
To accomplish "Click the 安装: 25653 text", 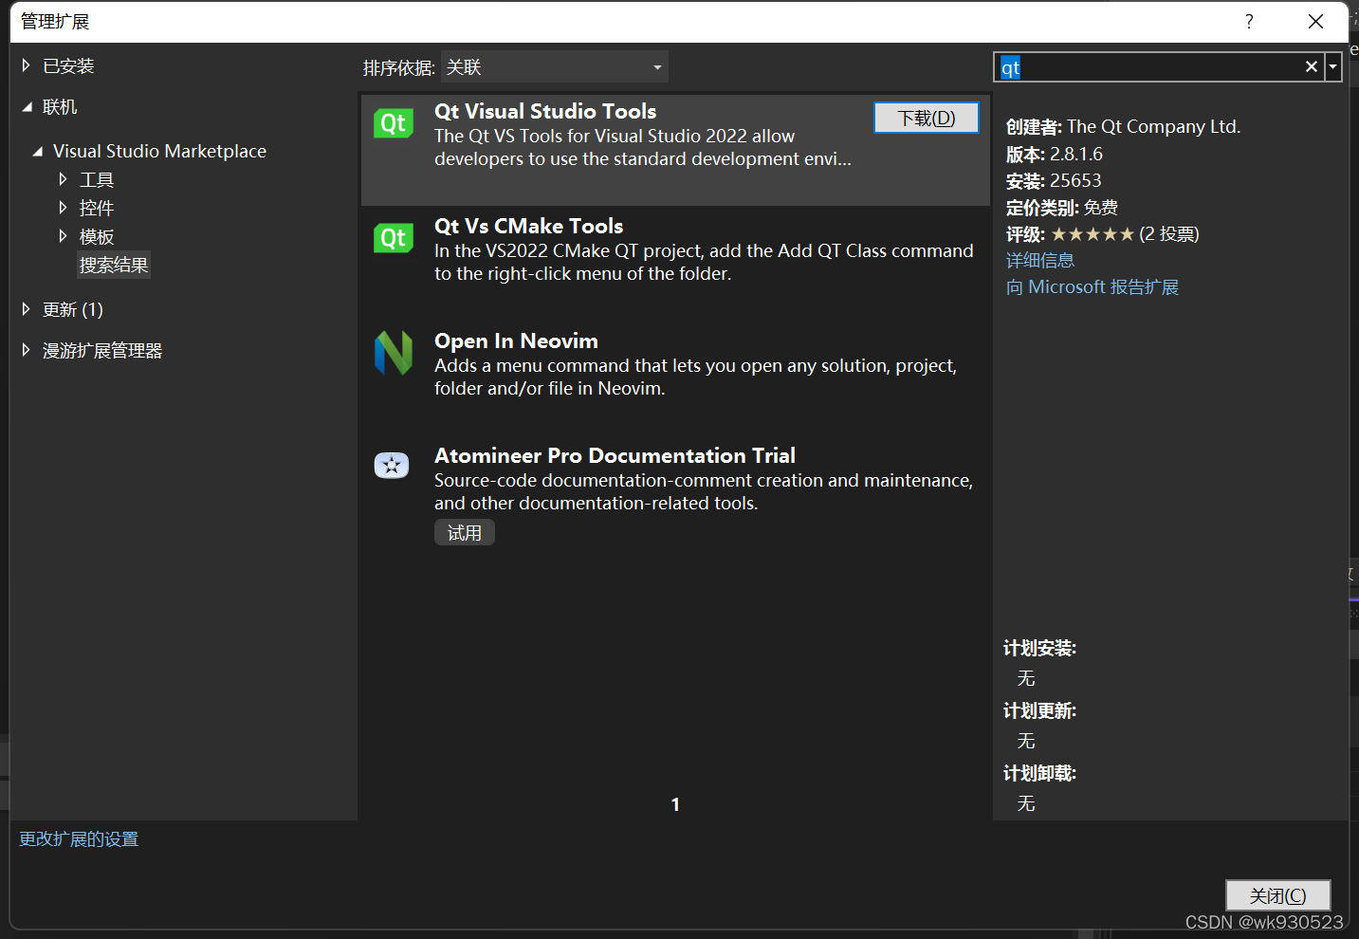I will click(1054, 180).
